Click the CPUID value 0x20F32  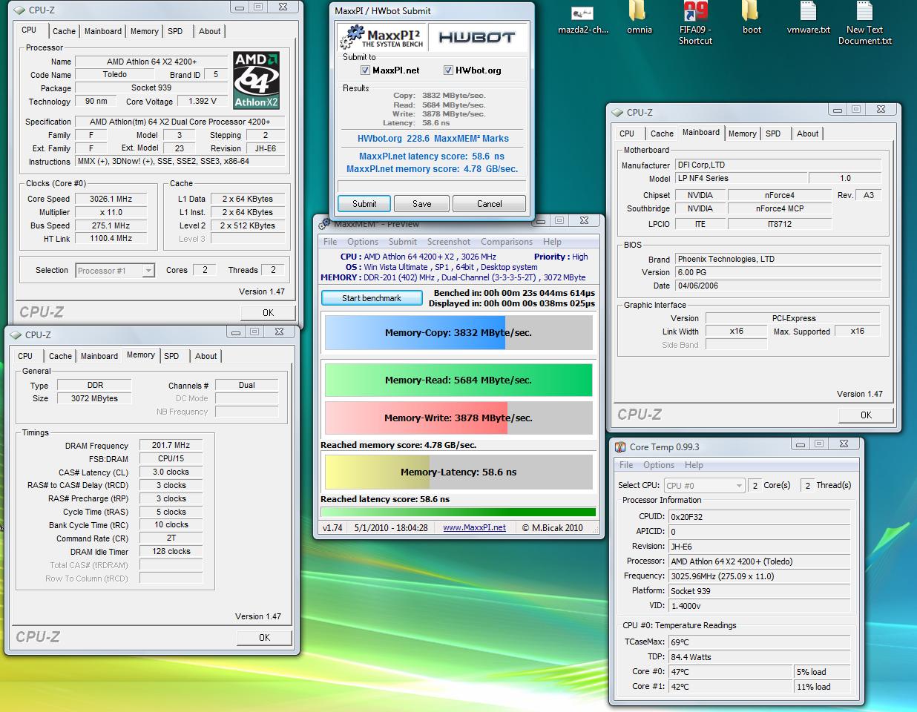click(x=757, y=516)
